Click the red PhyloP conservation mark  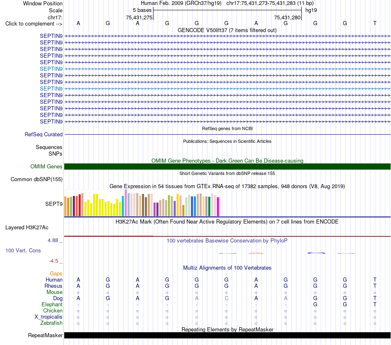point(256,253)
